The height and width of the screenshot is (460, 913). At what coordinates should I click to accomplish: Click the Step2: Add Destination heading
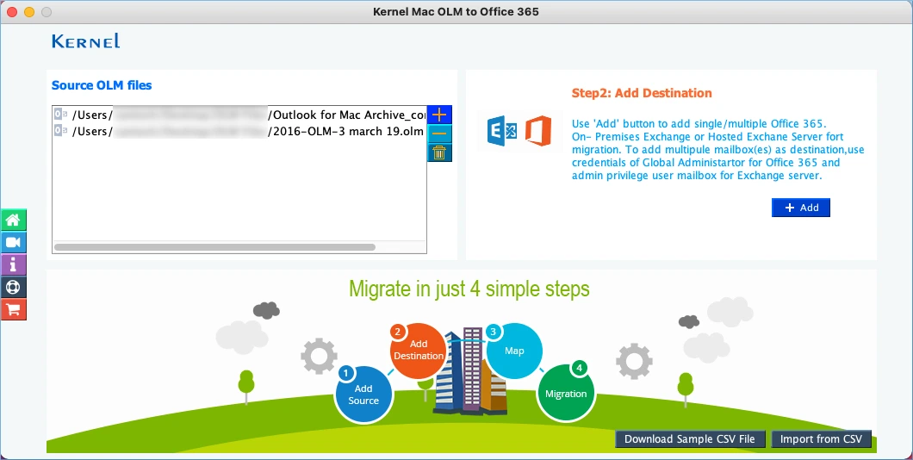[x=642, y=93]
